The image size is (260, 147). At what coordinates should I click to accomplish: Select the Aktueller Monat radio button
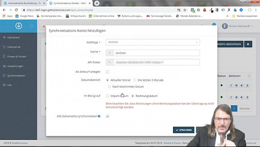tap(108, 80)
